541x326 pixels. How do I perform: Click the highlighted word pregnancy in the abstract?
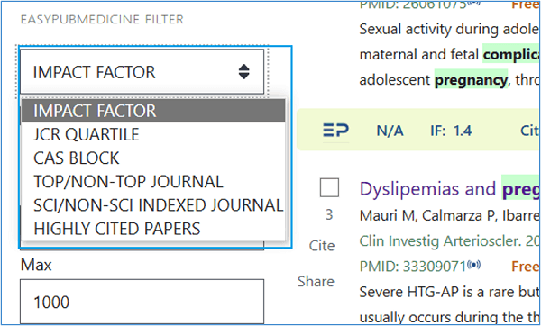(471, 80)
